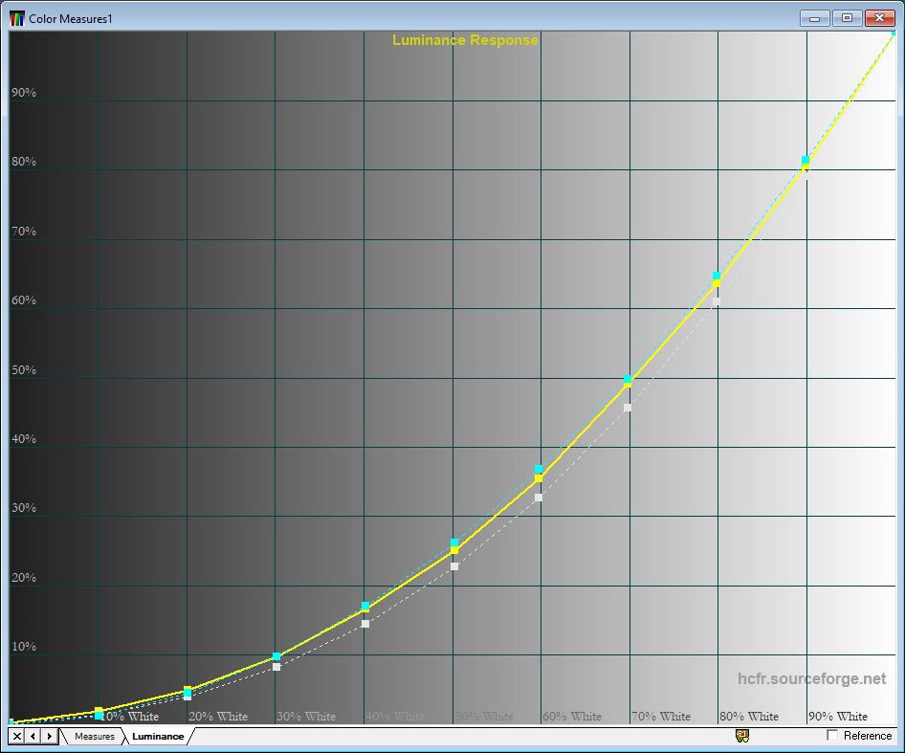Pick the white data point at 70% White
Viewport: 905px width, 753px height.
(x=628, y=408)
